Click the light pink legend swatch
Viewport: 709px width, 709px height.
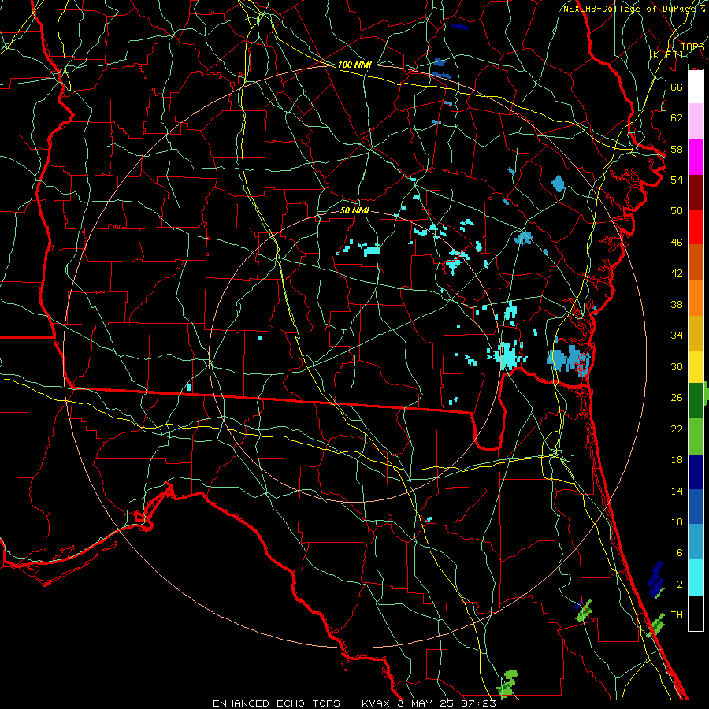click(696, 121)
